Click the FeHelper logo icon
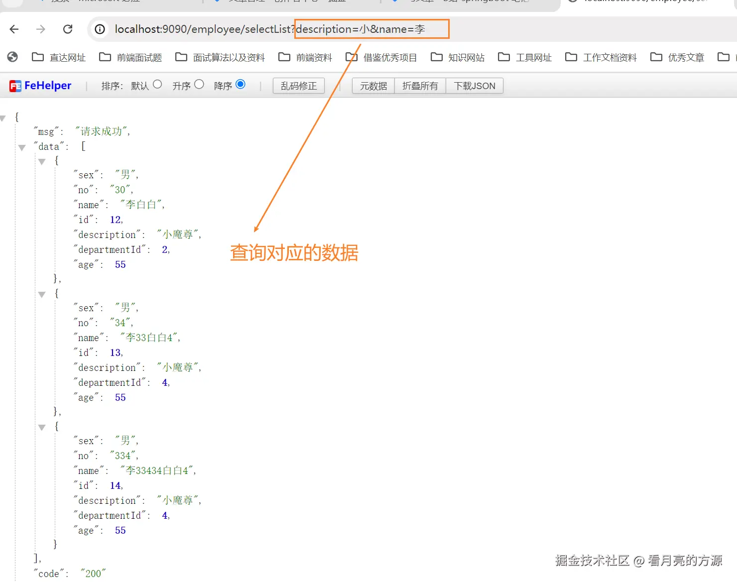This screenshot has width=737, height=582. (x=15, y=86)
